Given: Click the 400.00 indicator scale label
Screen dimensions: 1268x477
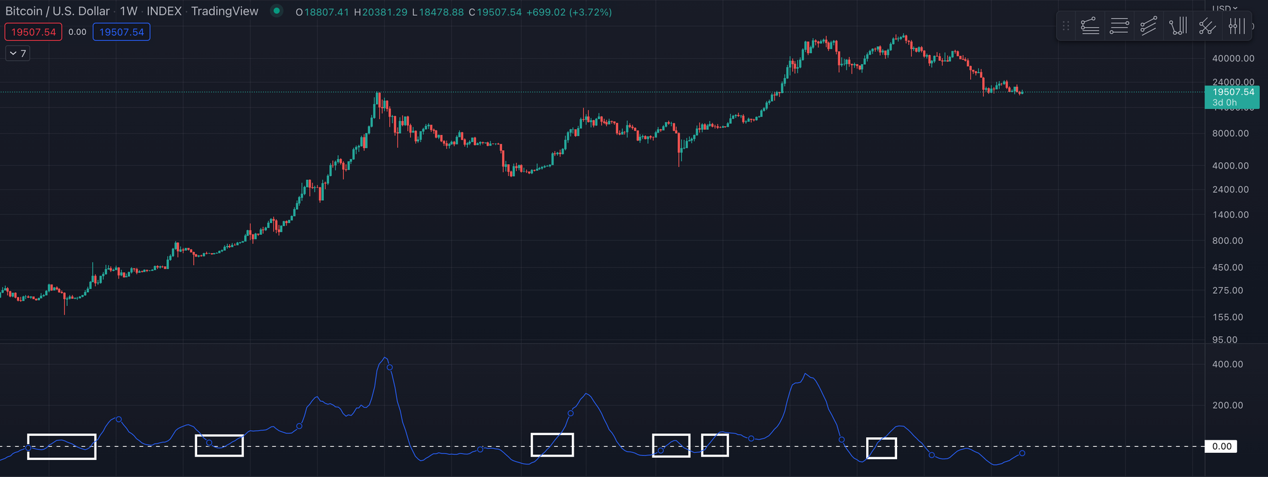Looking at the screenshot, I should (x=1228, y=364).
